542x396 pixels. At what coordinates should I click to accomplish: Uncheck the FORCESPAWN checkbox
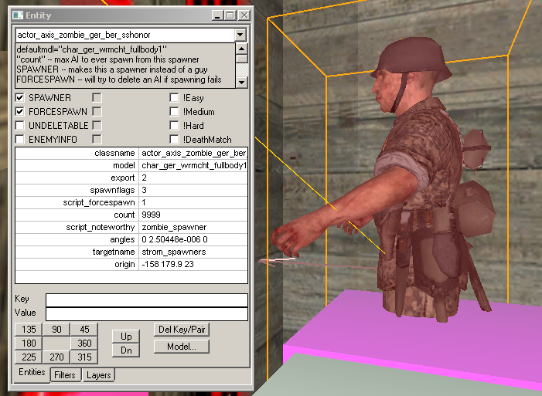point(19,111)
